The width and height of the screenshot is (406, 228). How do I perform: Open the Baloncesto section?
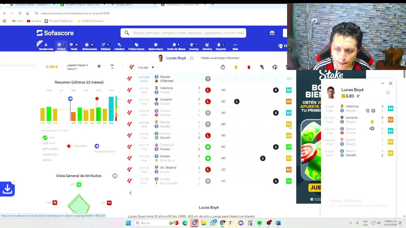90,46
